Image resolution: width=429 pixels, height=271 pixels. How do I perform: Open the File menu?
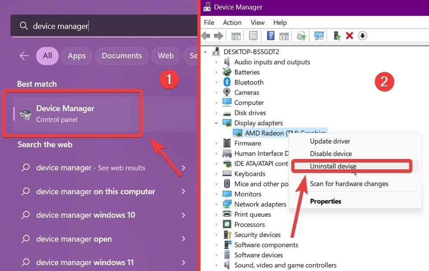[x=209, y=23]
